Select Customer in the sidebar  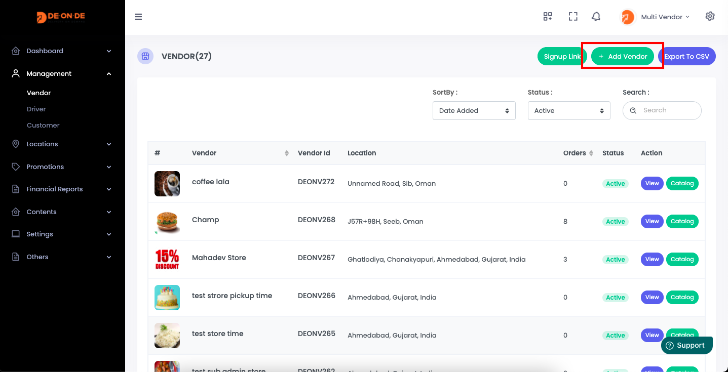pos(43,125)
